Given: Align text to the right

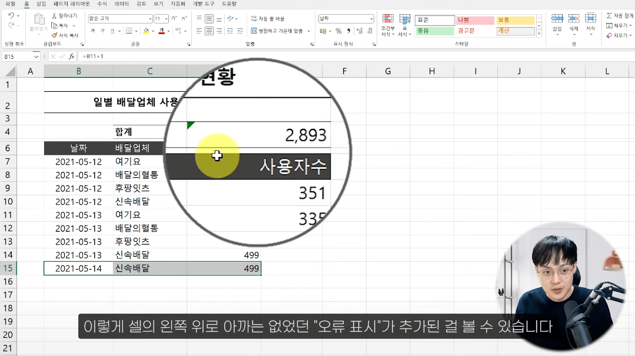Looking at the screenshot, I should (219, 31).
